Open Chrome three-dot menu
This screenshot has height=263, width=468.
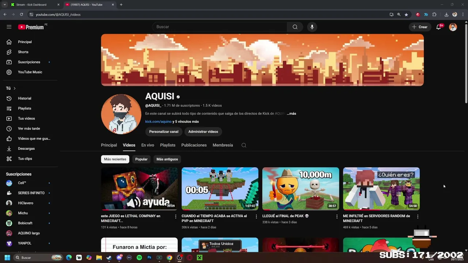pos(463,15)
